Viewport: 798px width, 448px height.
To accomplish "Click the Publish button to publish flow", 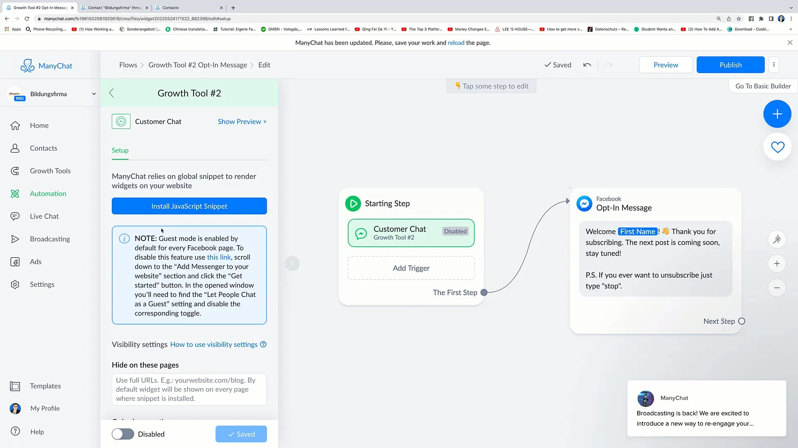I will point(731,65).
